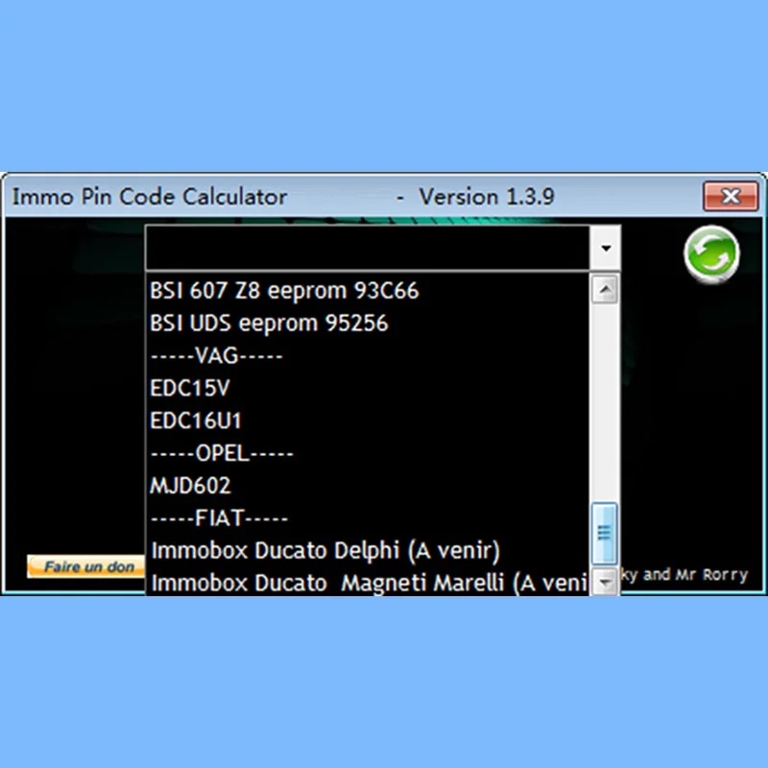Click the green refresh icon
The image size is (768, 768).
tap(711, 254)
